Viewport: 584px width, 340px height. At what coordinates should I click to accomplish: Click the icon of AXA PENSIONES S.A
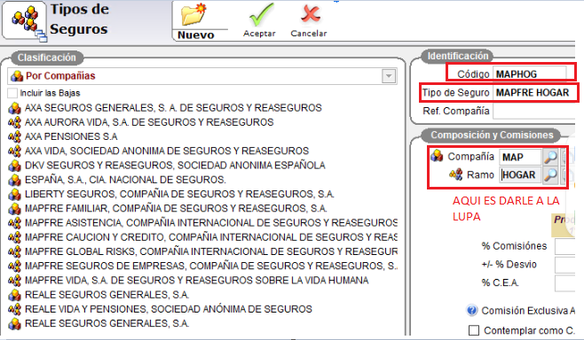[x=14, y=136]
